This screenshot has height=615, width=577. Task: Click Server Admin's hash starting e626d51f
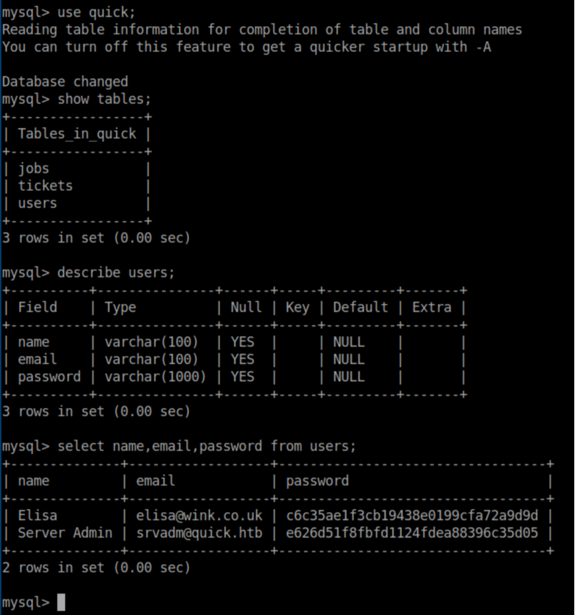coord(412,533)
